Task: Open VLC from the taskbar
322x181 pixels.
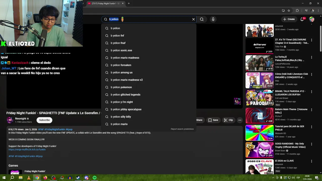Action: pyautogui.click(x=29, y=178)
